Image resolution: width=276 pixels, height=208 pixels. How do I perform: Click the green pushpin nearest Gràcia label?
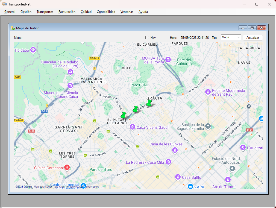(x=149, y=104)
